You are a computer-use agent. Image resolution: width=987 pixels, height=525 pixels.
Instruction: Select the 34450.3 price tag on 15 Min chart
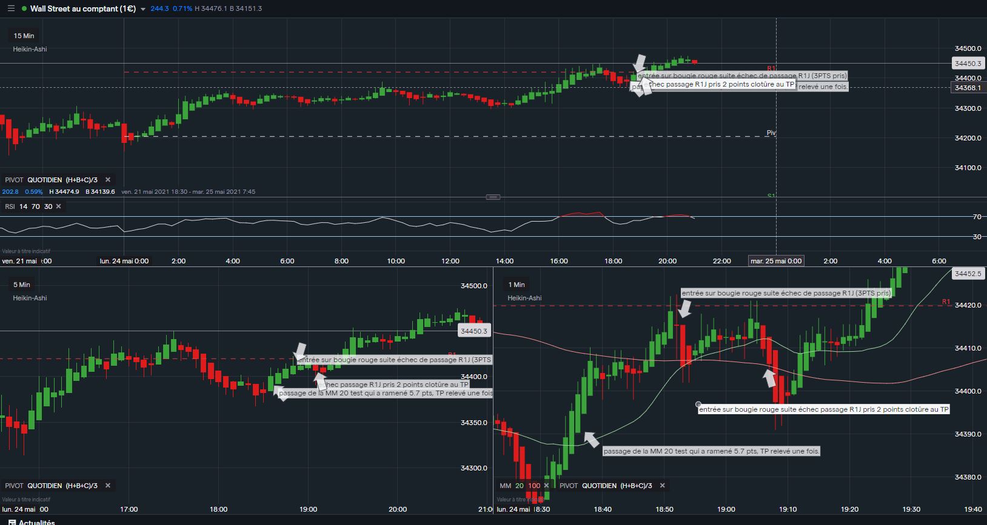(x=968, y=63)
